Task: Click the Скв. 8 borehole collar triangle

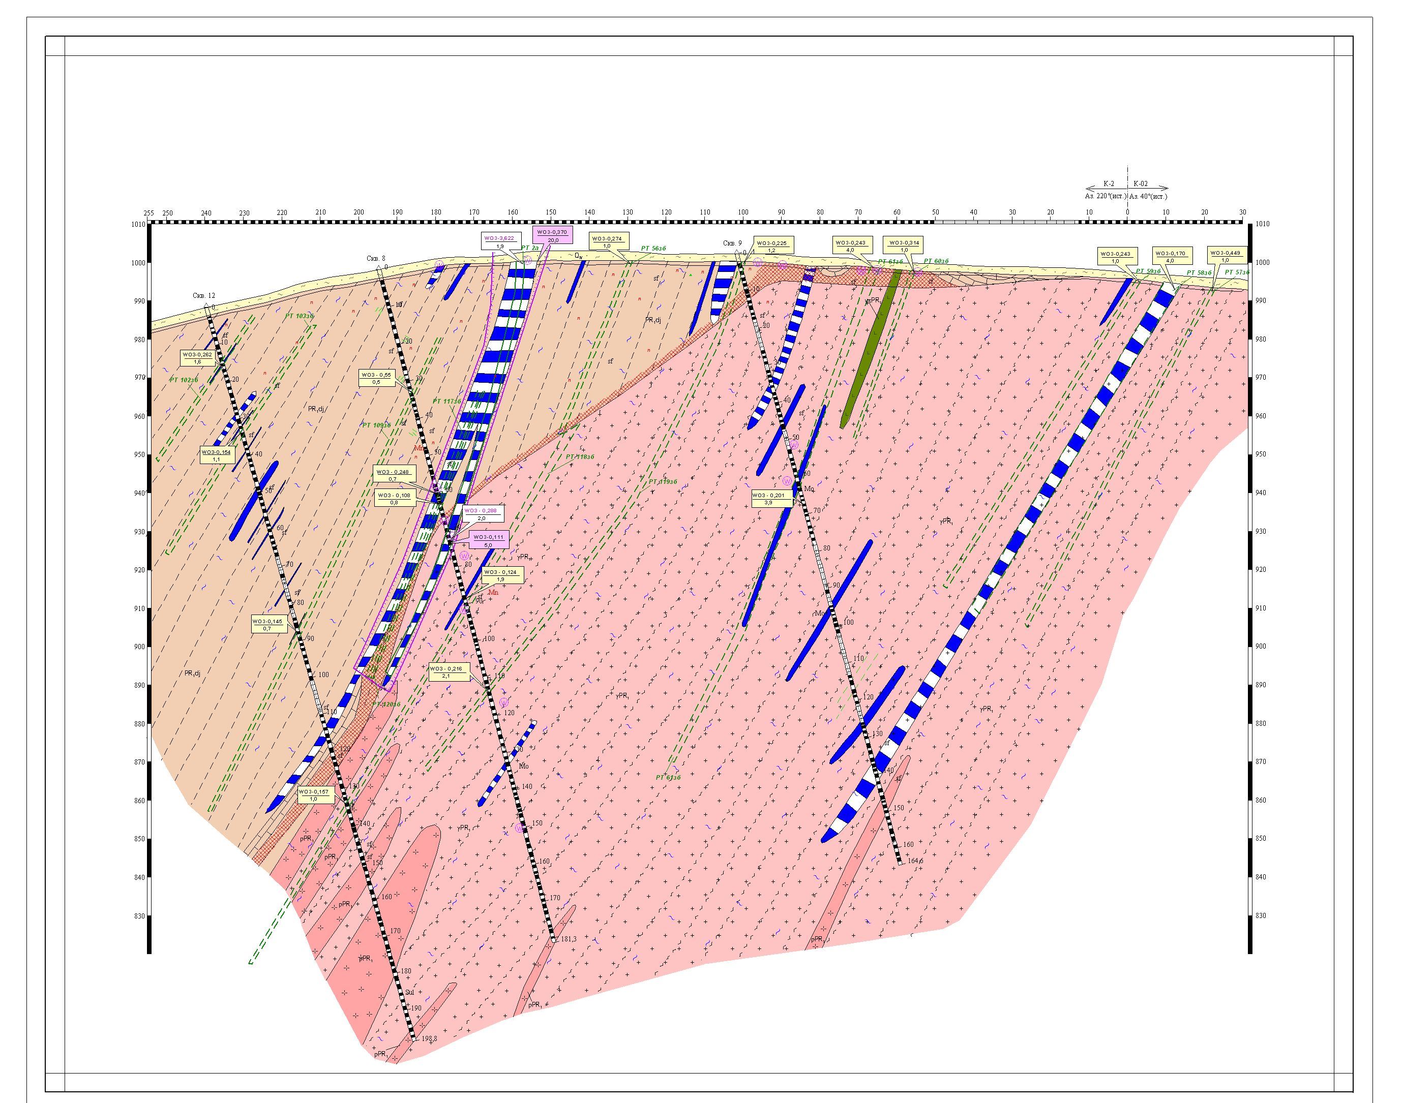Action: coord(379,268)
